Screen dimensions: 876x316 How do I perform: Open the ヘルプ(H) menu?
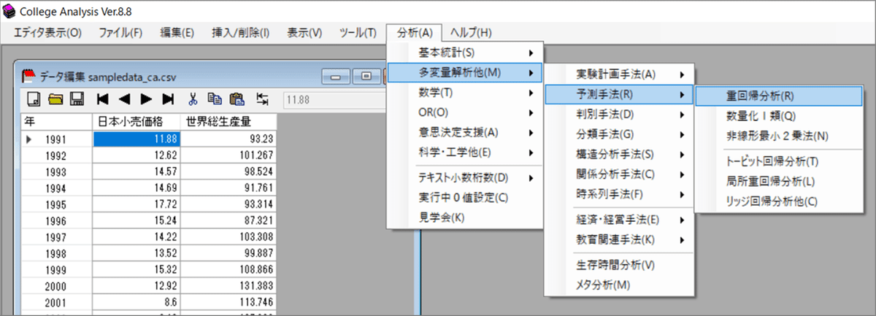471,33
